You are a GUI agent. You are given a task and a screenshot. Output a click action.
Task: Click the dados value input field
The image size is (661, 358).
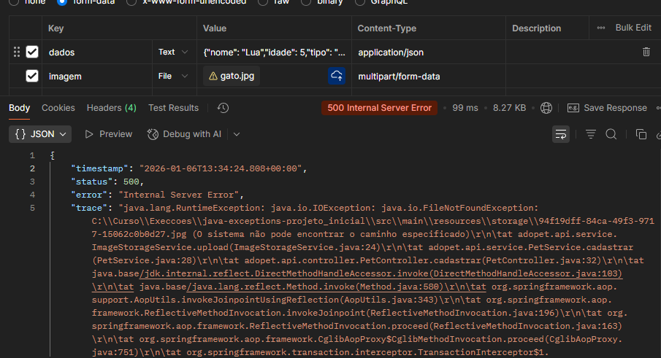(x=272, y=52)
